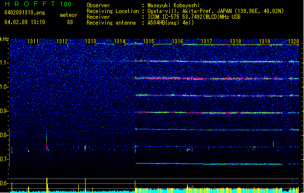The height and width of the screenshot is (193, 304).
Task: Click the meteor count label
Action: pos(69,15)
